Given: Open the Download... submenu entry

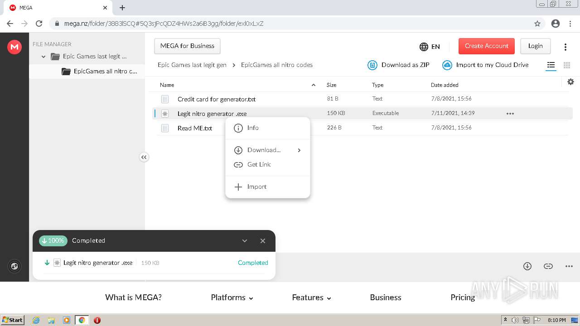Looking at the screenshot, I should coord(267,150).
